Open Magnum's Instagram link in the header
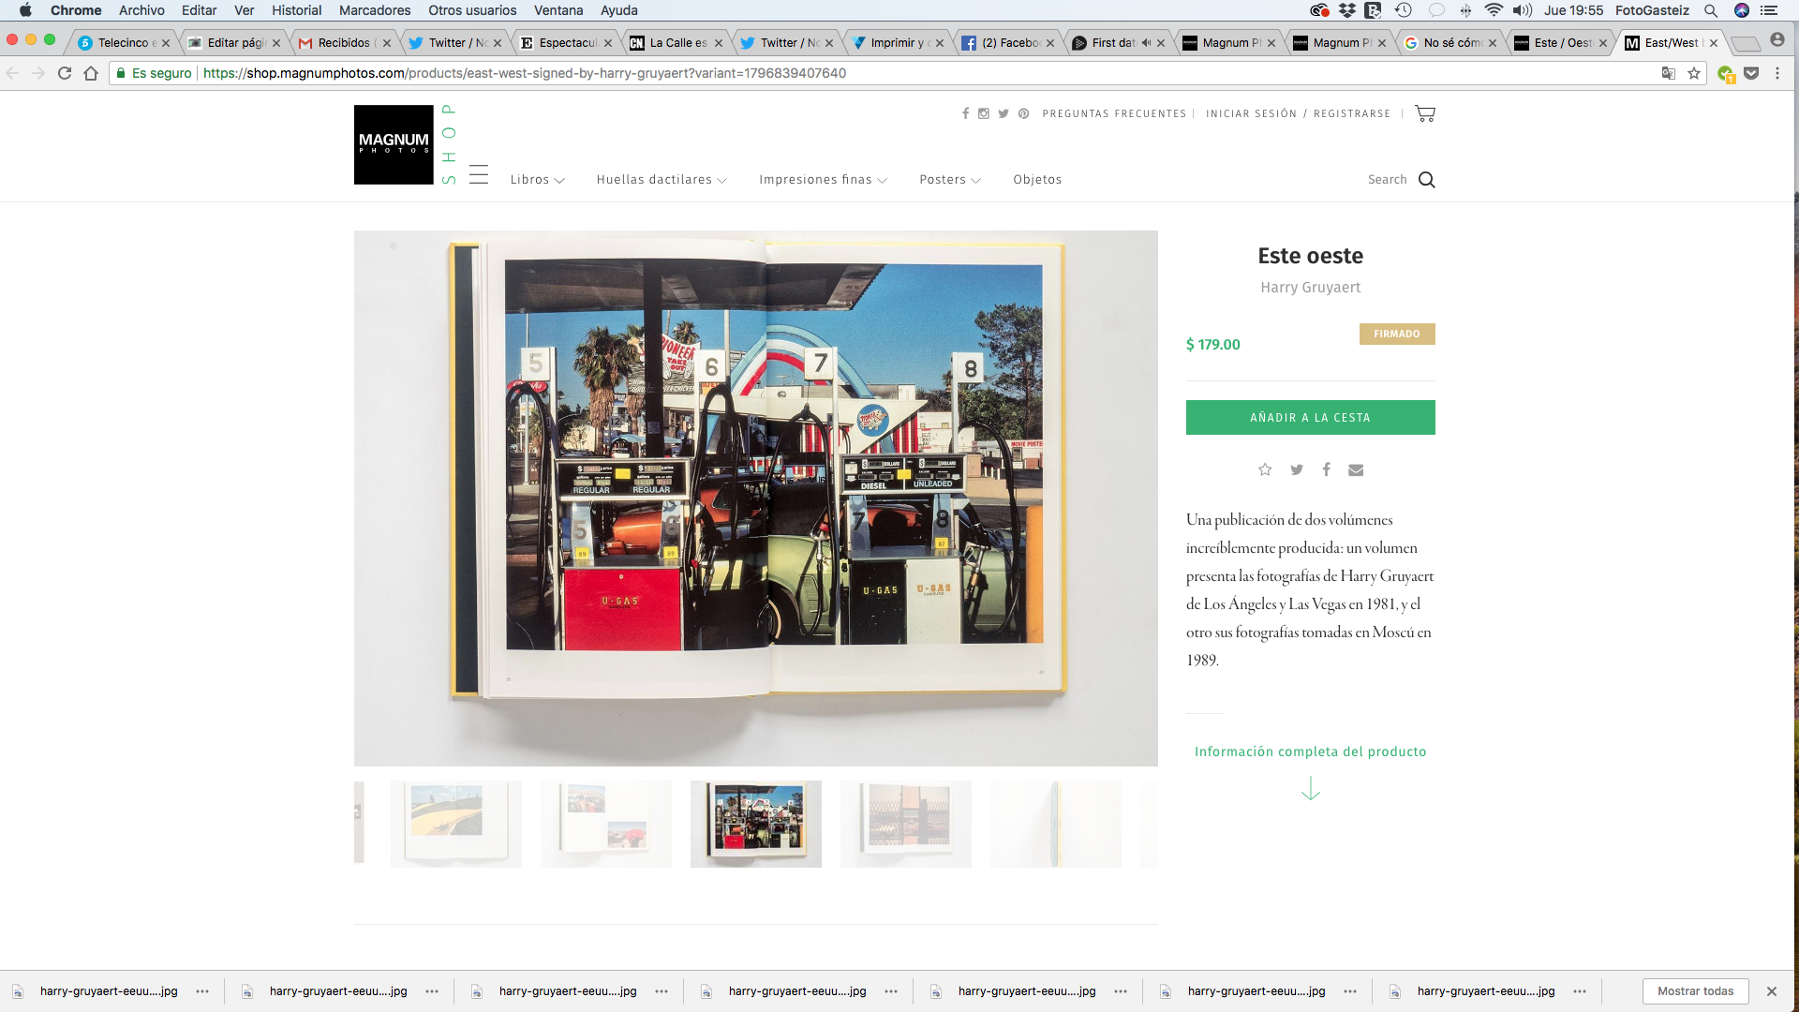 (984, 113)
